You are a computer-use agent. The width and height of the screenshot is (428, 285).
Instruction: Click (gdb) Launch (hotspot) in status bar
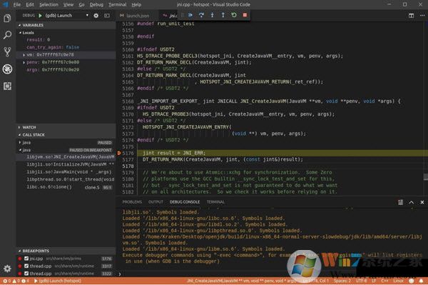point(58,281)
